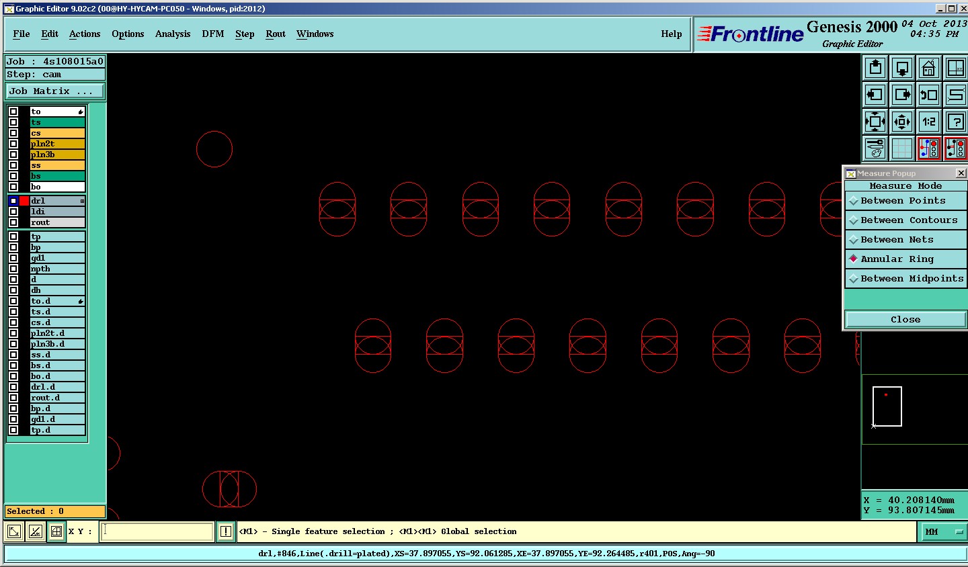Toggle the grid display icon

pos(902,148)
